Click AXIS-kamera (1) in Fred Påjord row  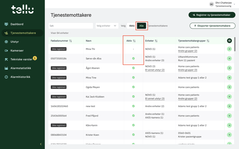pyautogui.click(x=154, y=117)
